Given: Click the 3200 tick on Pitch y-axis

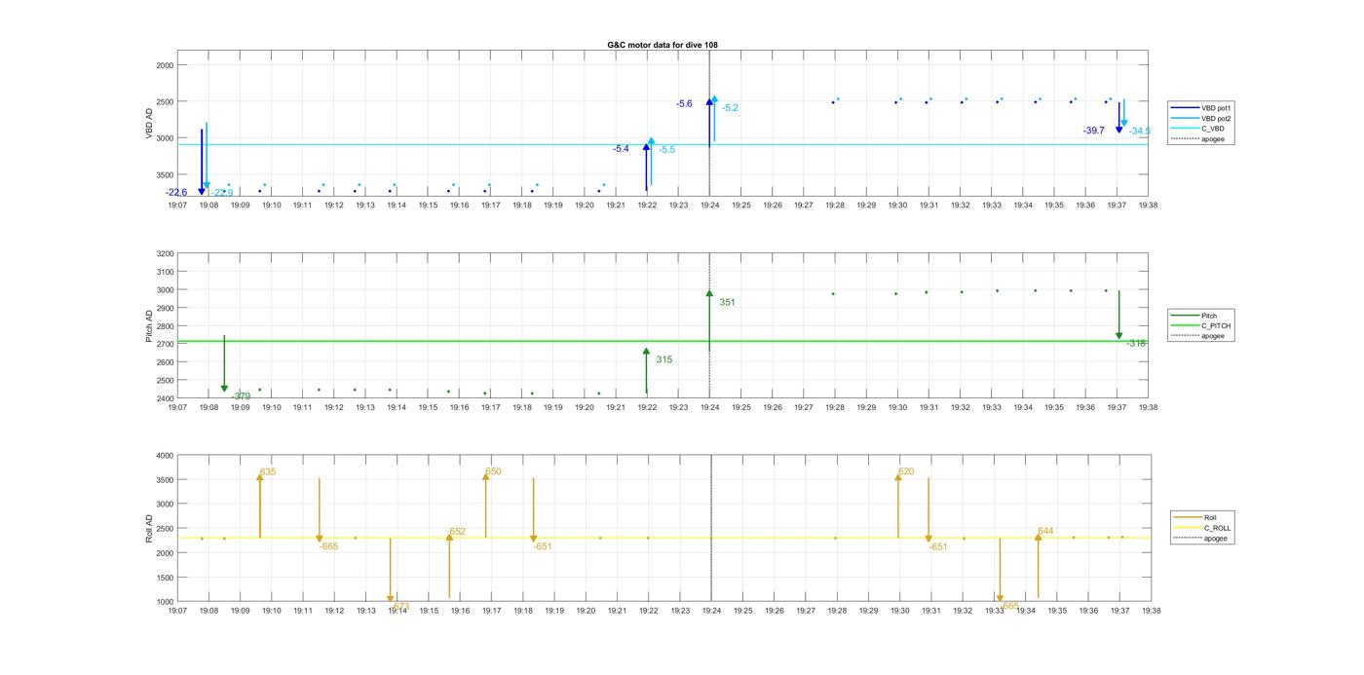Looking at the screenshot, I should click(x=164, y=254).
